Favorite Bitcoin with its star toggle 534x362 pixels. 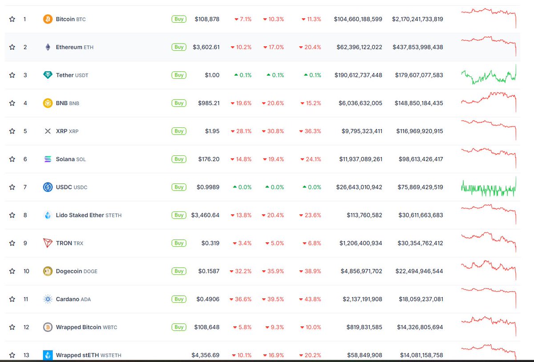click(12, 19)
